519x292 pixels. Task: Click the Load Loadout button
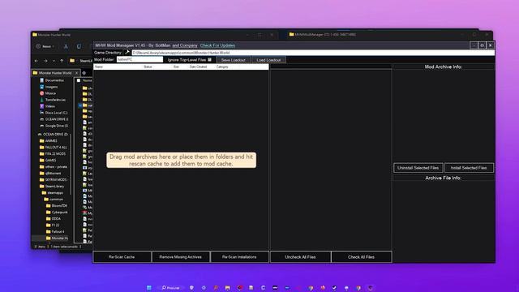tap(268, 60)
